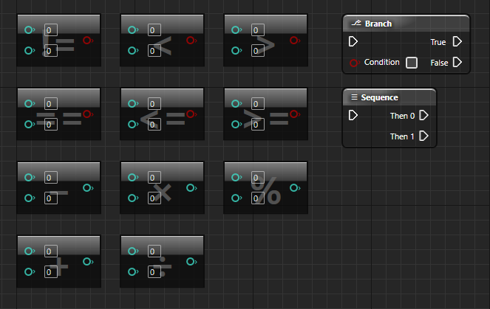Image resolution: width=490 pixels, height=309 pixels.
Task: Click the less-than node's red output pin
Action: pos(191,41)
